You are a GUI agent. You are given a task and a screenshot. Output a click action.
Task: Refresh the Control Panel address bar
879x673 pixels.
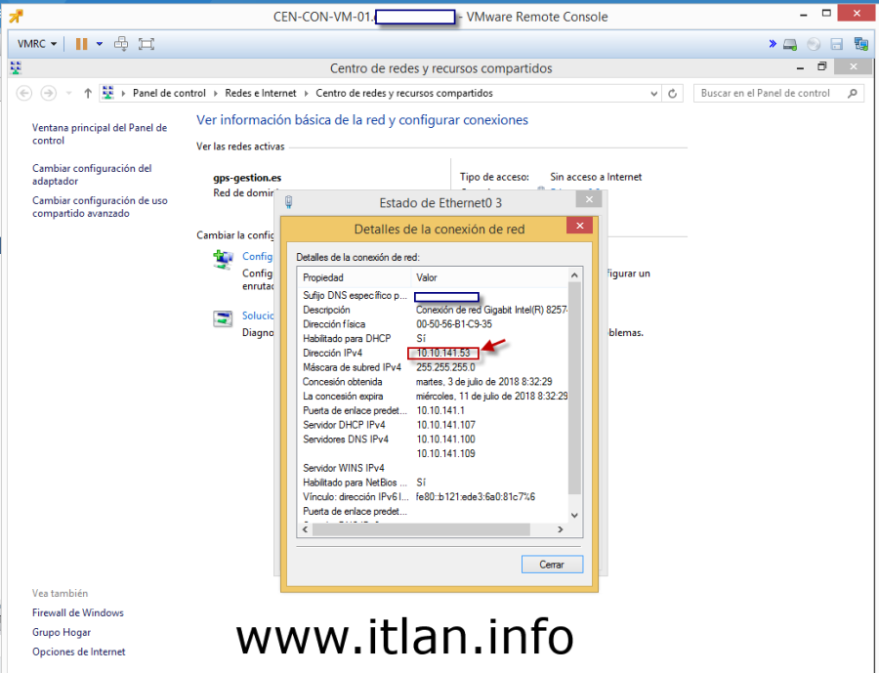[x=672, y=94]
